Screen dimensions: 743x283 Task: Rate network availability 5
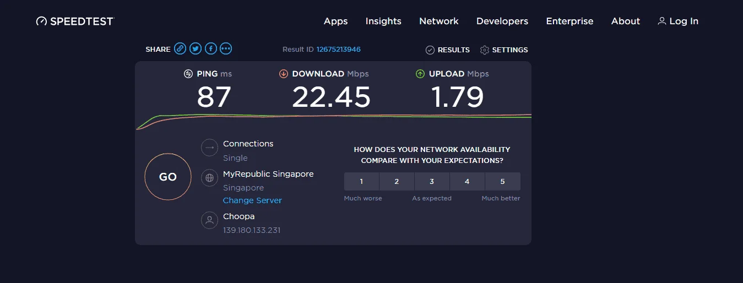pyautogui.click(x=502, y=182)
